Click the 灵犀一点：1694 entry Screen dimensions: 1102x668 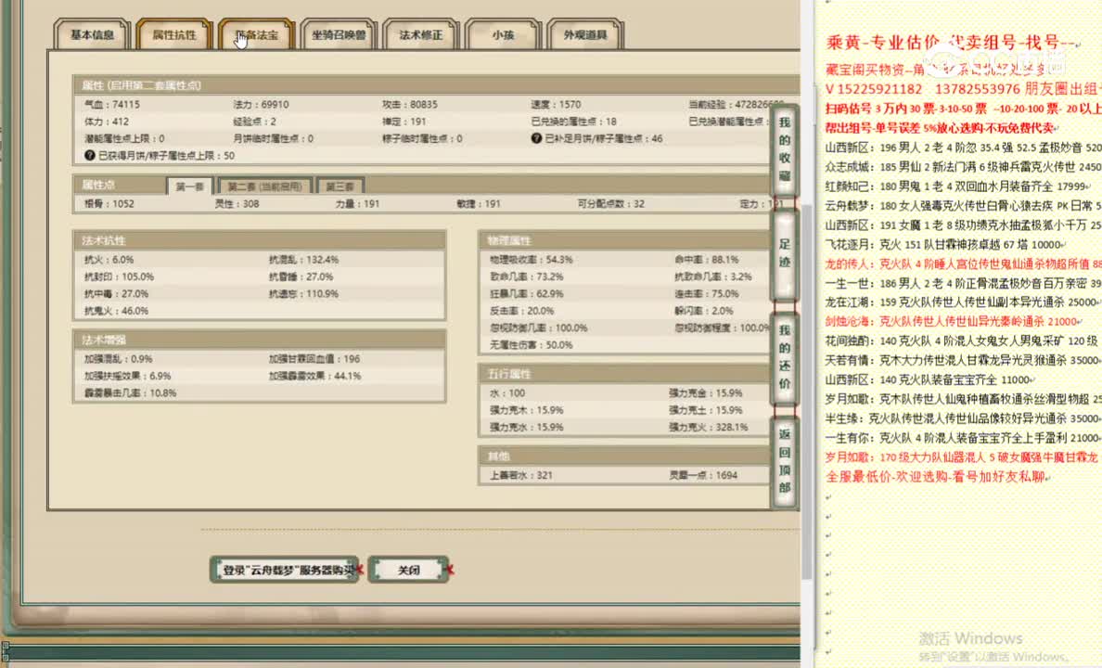click(703, 475)
